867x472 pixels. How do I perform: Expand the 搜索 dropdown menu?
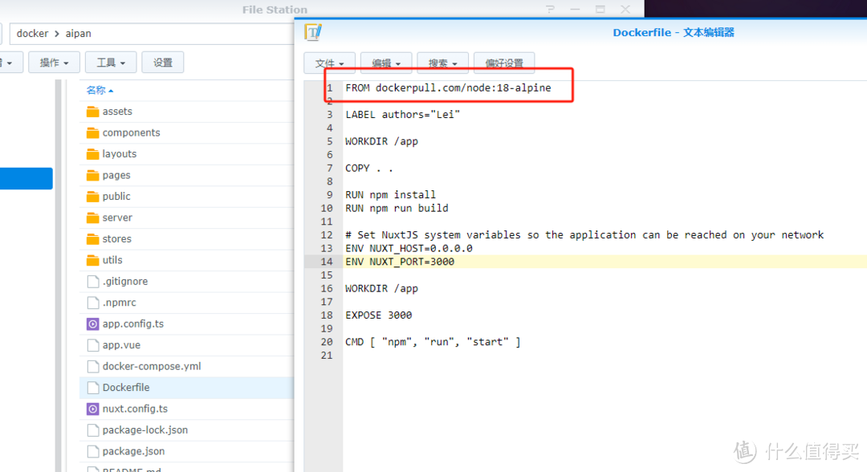[442, 63]
